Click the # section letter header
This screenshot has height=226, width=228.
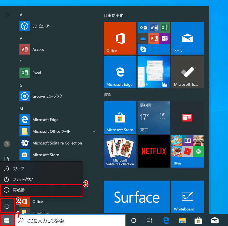pos(21,15)
